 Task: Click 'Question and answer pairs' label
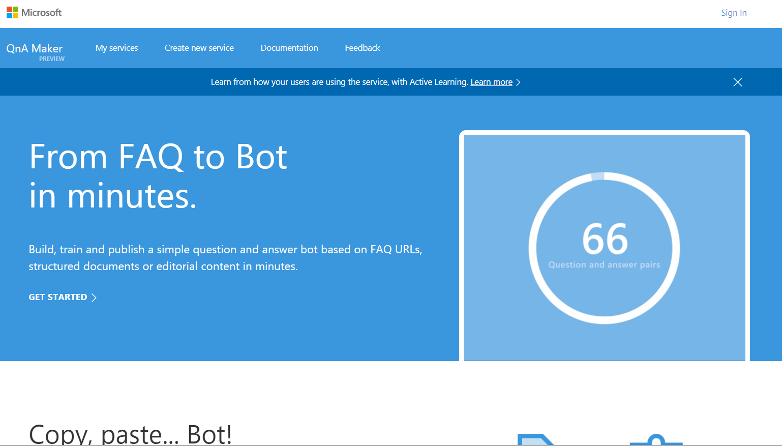pos(604,264)
